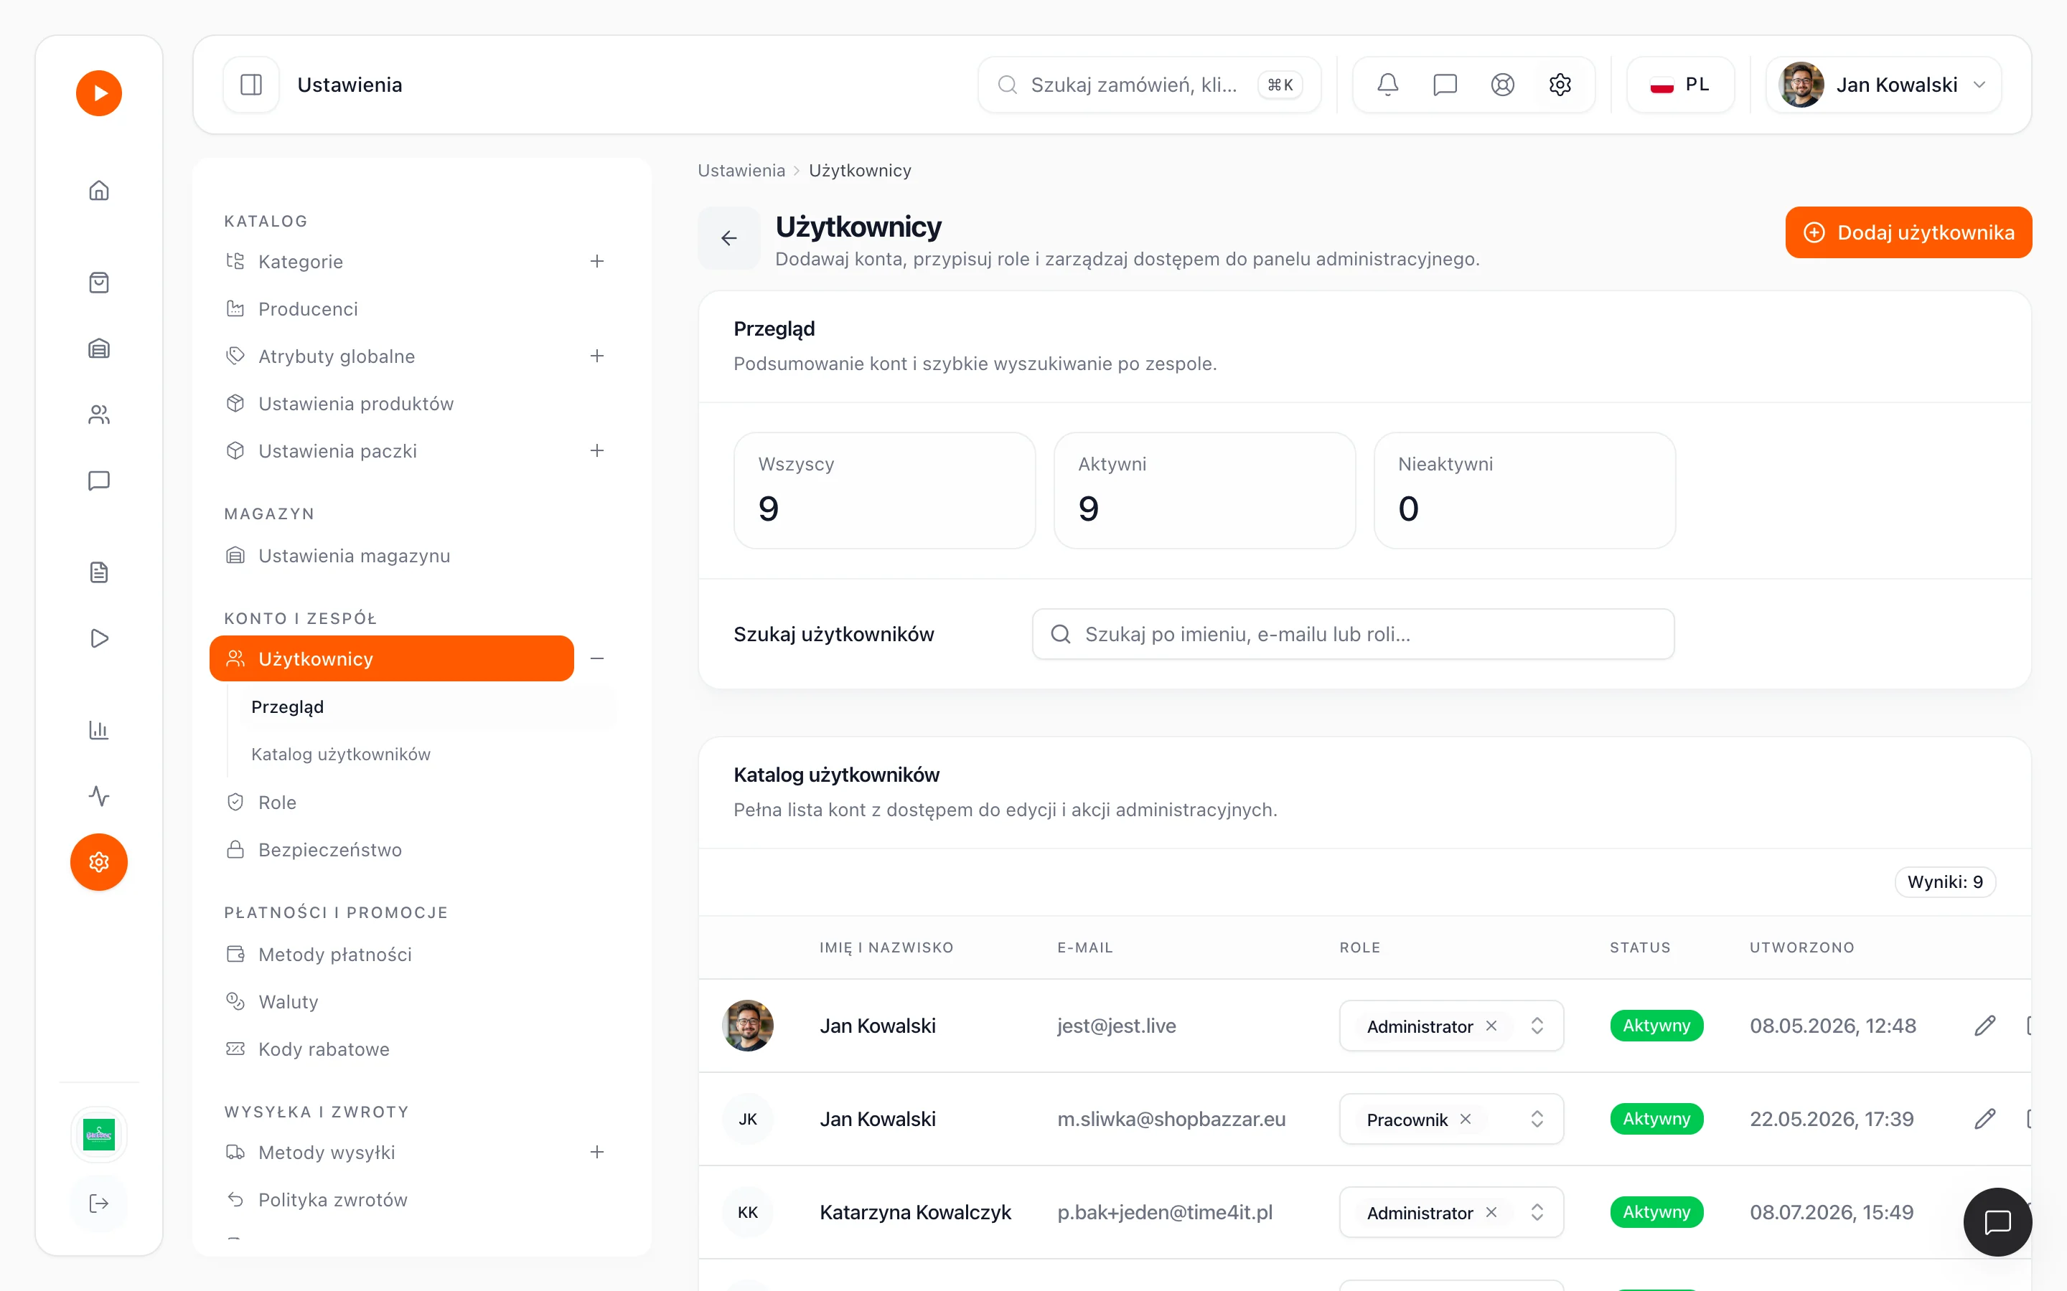The width and height of the screenshot is (2067, 1291).
Task: Open the floating chat widget button
Action: 1997,1222
